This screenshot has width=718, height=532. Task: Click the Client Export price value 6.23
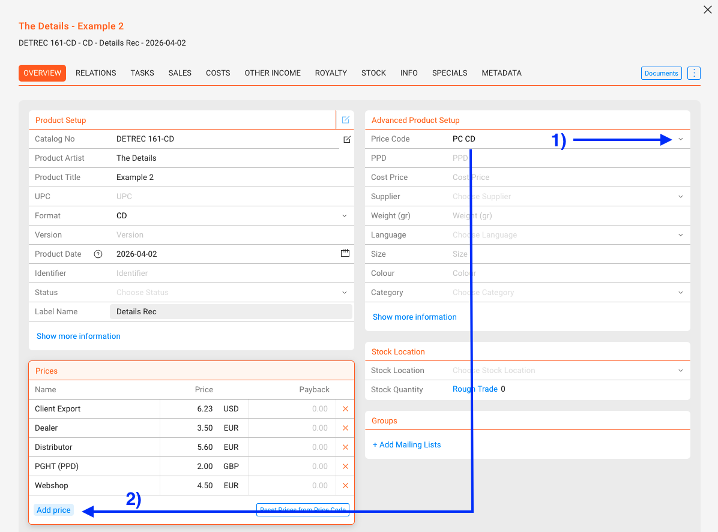tap(205, 409)
